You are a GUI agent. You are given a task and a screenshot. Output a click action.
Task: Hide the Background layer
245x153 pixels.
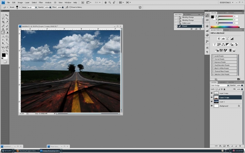tap(212, 106)
